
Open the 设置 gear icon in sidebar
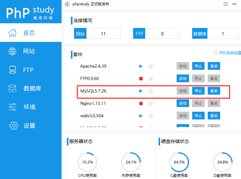[x=13, y=126]
